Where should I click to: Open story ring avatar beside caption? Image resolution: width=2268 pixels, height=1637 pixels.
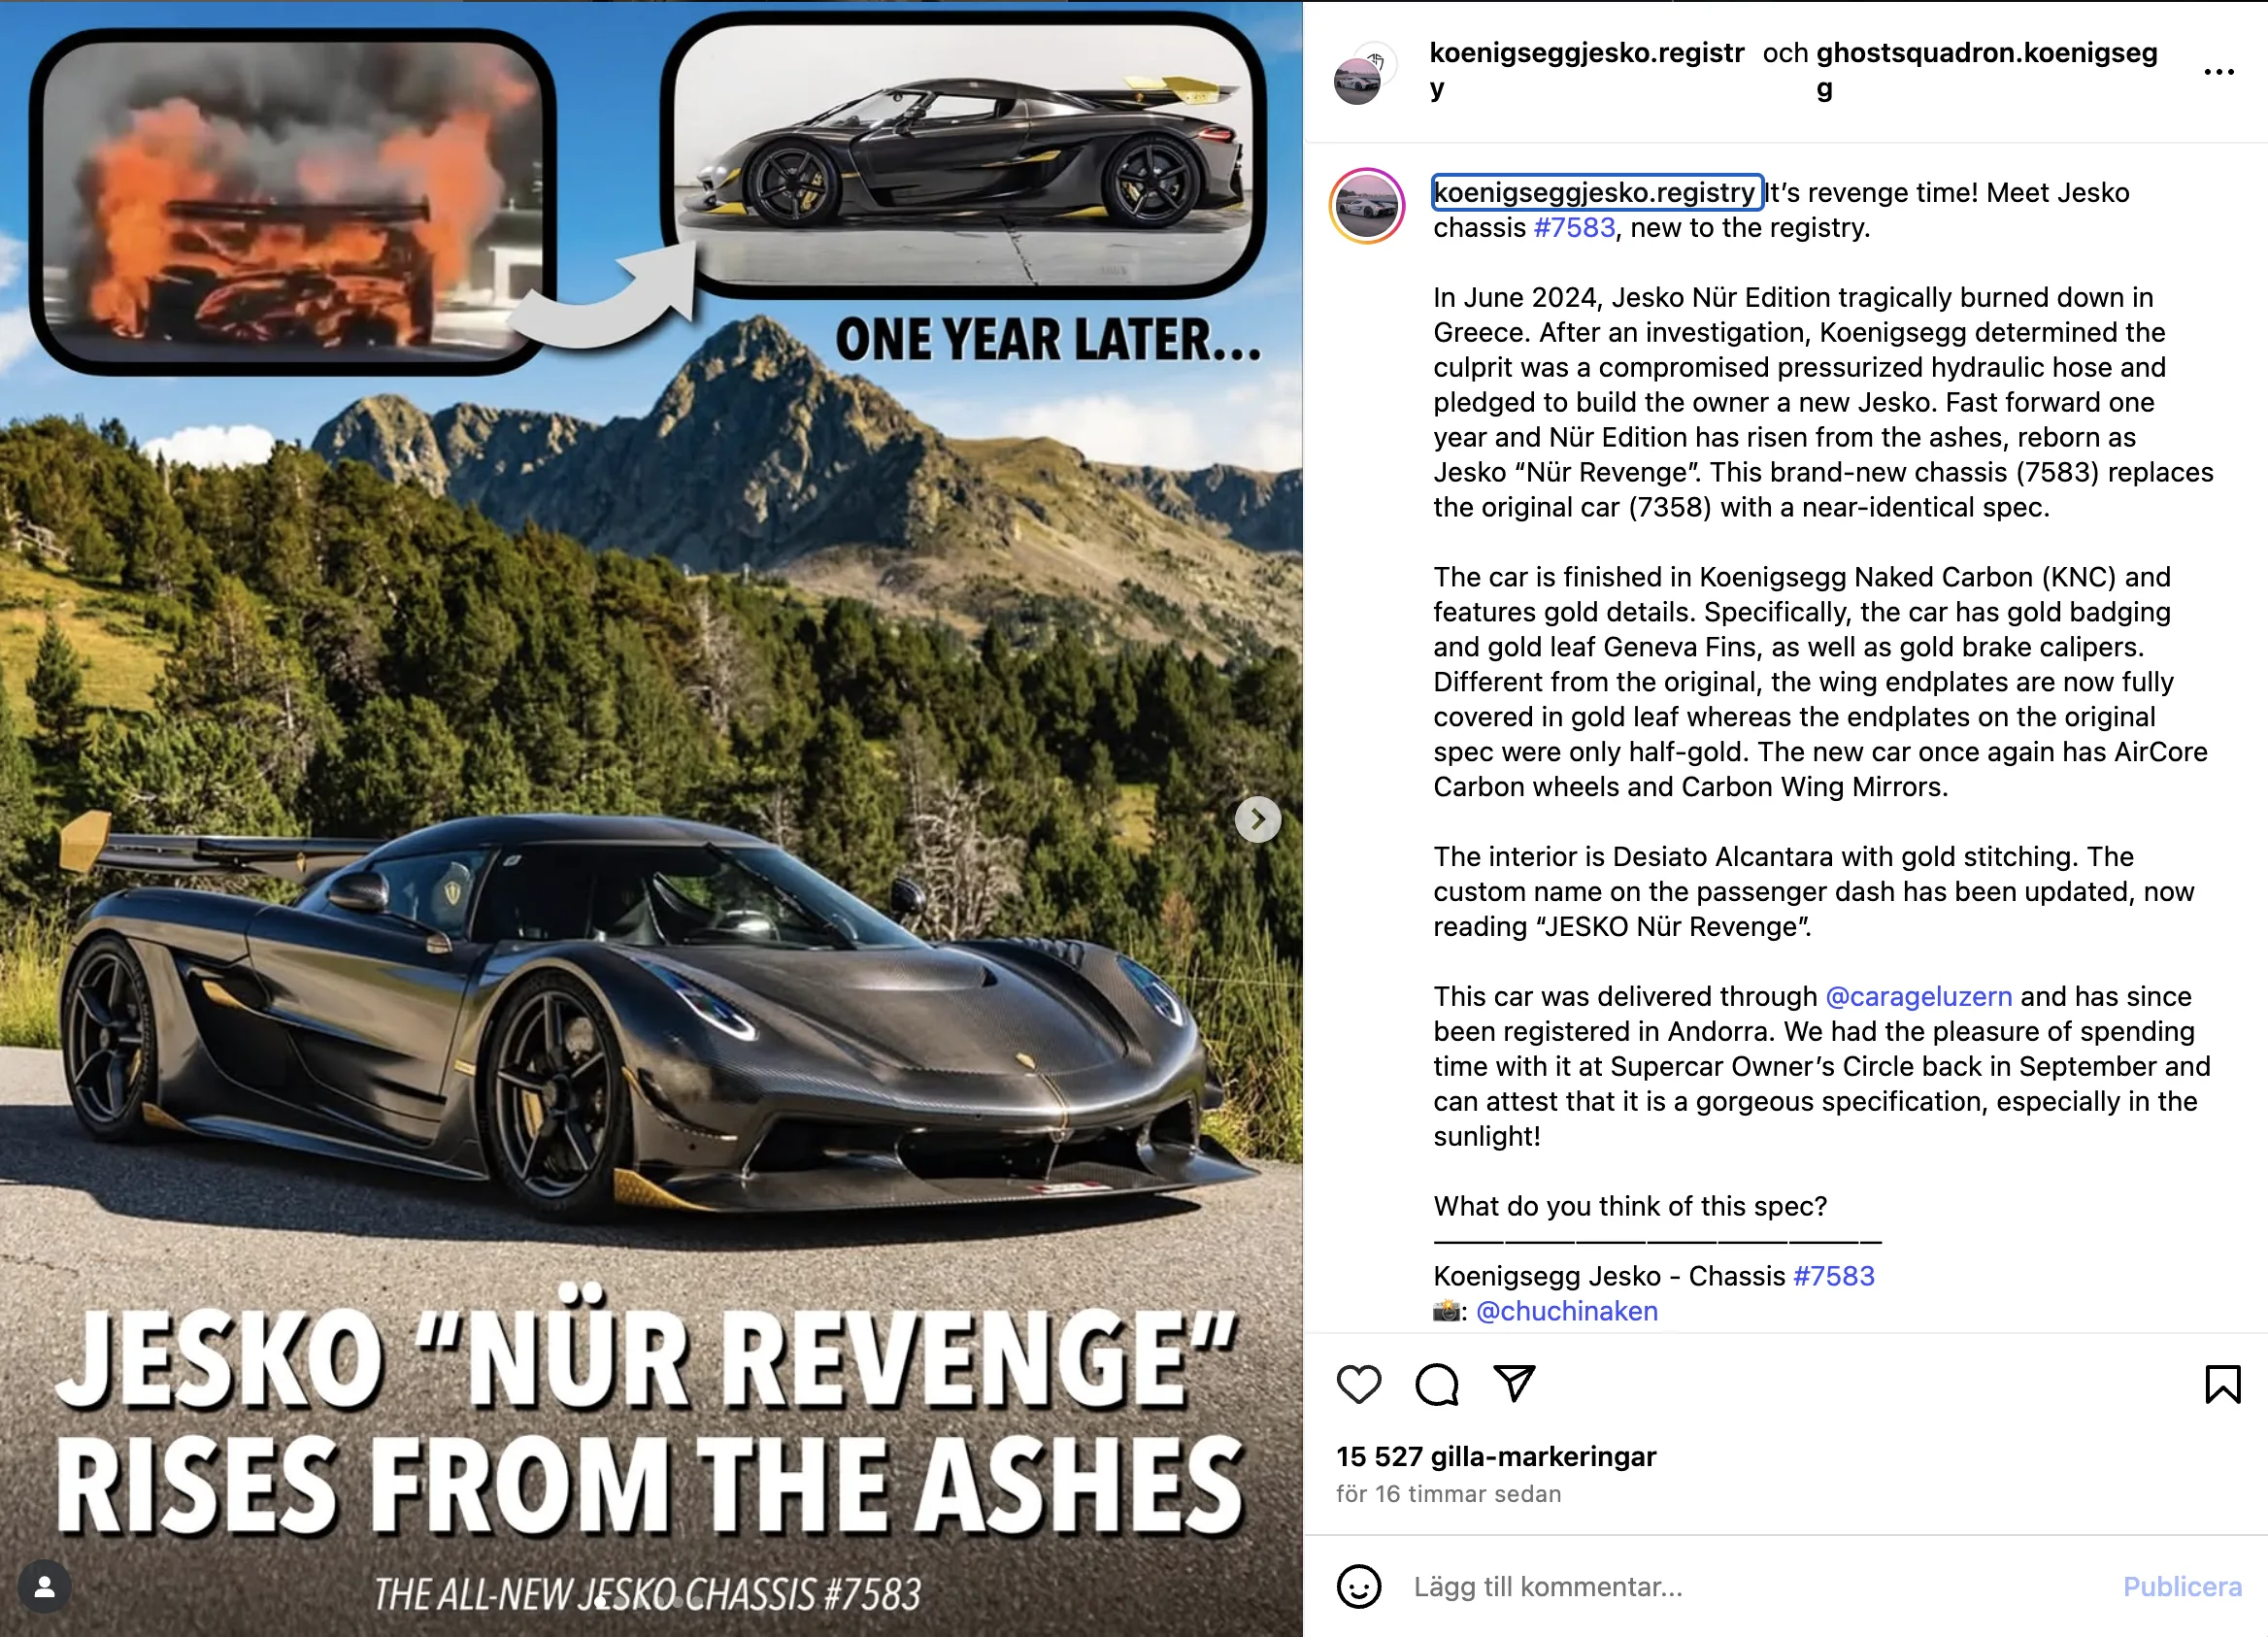click(x=1367, y=206)
